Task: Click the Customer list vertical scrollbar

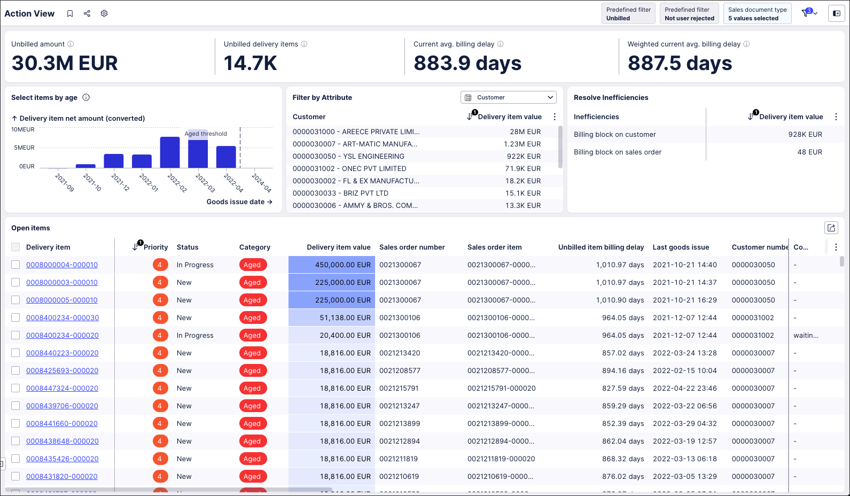Action: click(560, 147)
